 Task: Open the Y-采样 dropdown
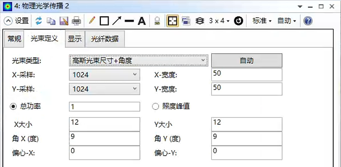point(105,89)
